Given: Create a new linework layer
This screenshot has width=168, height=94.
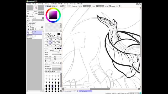Looking at the screenshot, I should tap(31, 27).
